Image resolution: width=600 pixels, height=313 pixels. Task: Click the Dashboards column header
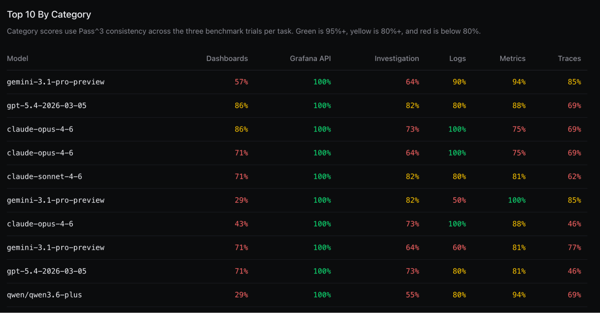[x=227, y=59]
